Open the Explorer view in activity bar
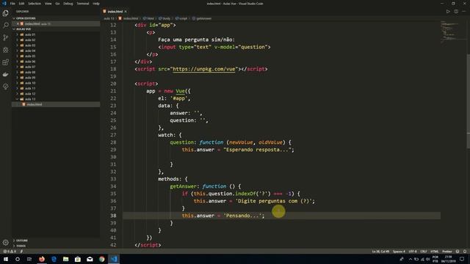Image resolution: width=470 pixels, height=264 pixels. (x=5, y=13)
